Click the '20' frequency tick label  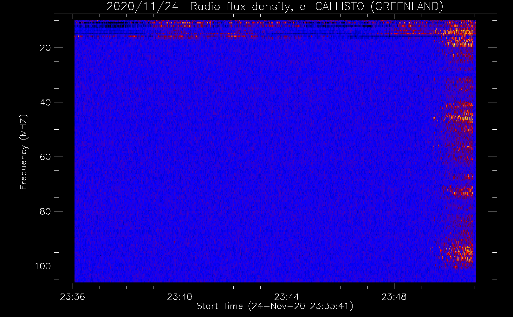[45, 48]
